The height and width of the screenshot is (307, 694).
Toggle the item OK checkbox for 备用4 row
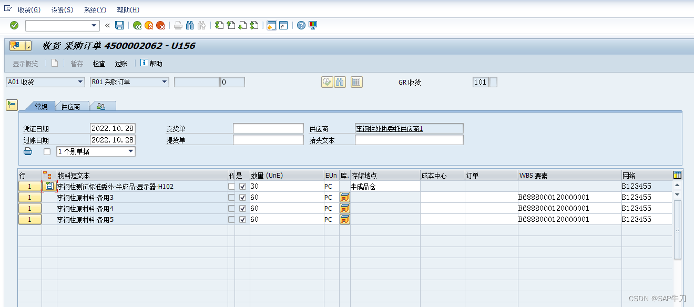[x=242, y=208]
